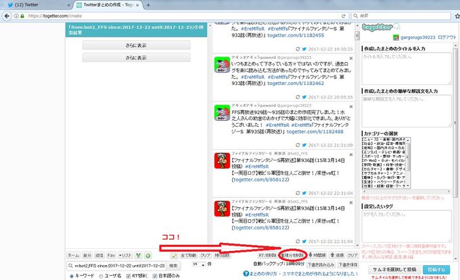Click the ログアウト link
This screenshot has height=280, width=460.
[446, 38]
